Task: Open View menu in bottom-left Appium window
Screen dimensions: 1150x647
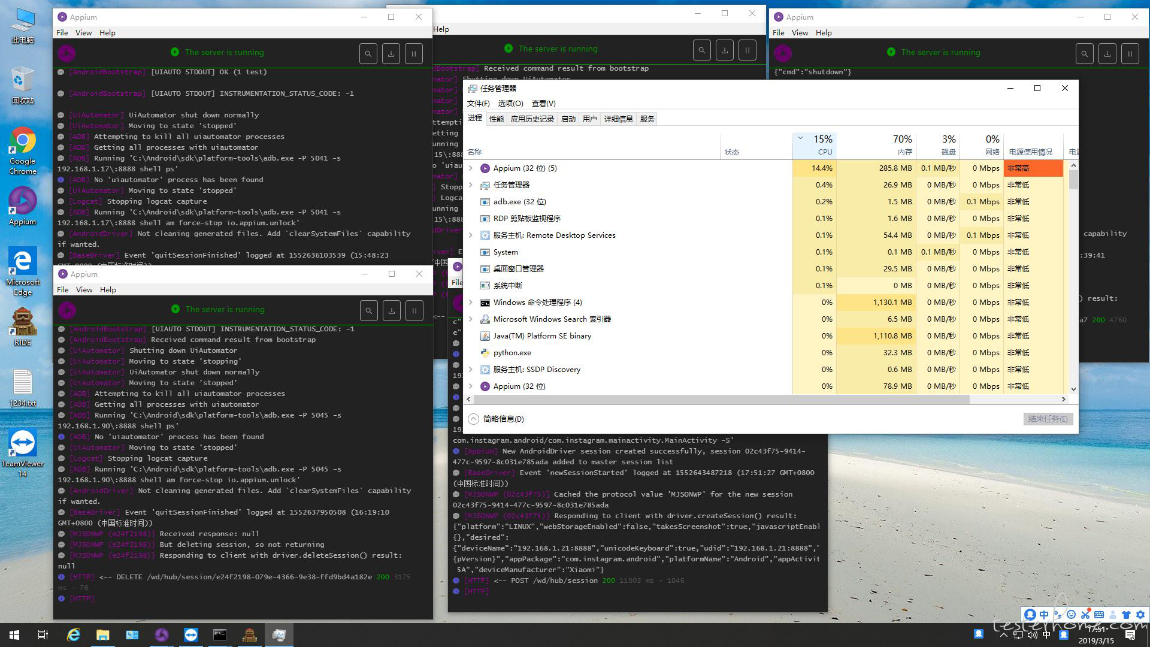Action: coord(84,290)
